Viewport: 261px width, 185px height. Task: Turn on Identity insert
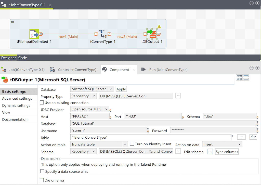[x=132, y=144]
